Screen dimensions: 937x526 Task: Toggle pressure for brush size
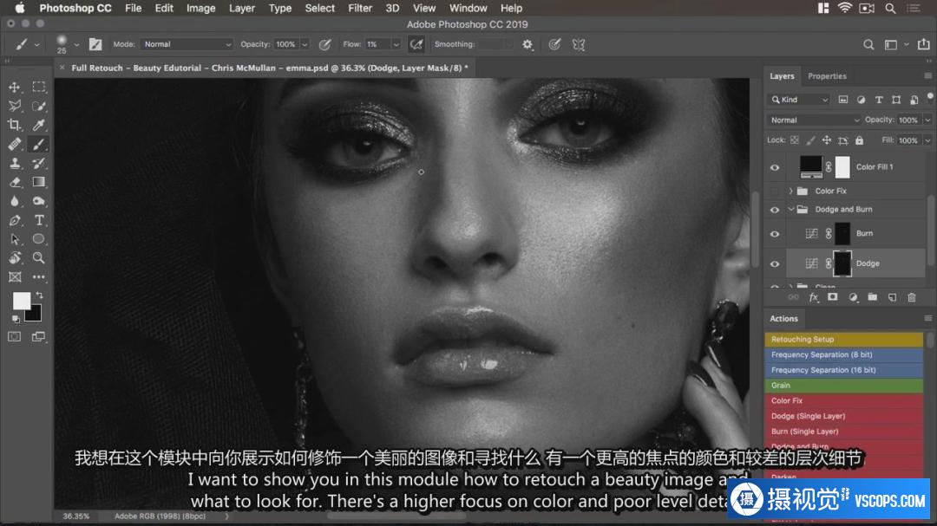(x=554, y=44)
